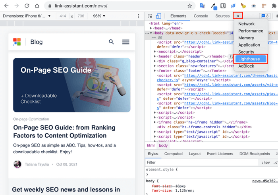Switch to the Event Listeners tab

[x=220, y=154]
